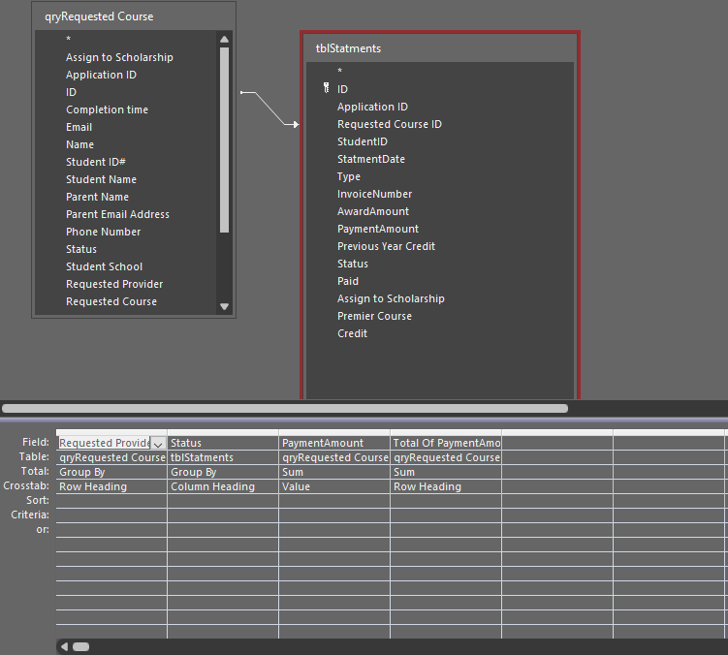The height and width of the screenshot is (655, 728).
Task: Select the AwardAmount field
Action: [373, 211]
